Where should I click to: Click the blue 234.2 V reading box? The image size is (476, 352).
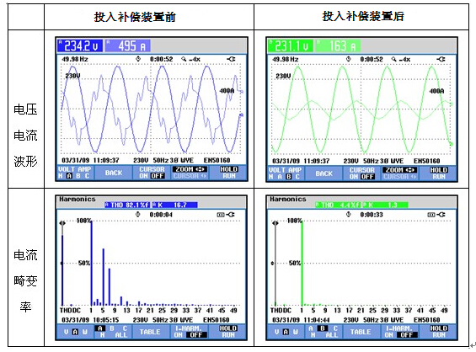pos(80,45)
